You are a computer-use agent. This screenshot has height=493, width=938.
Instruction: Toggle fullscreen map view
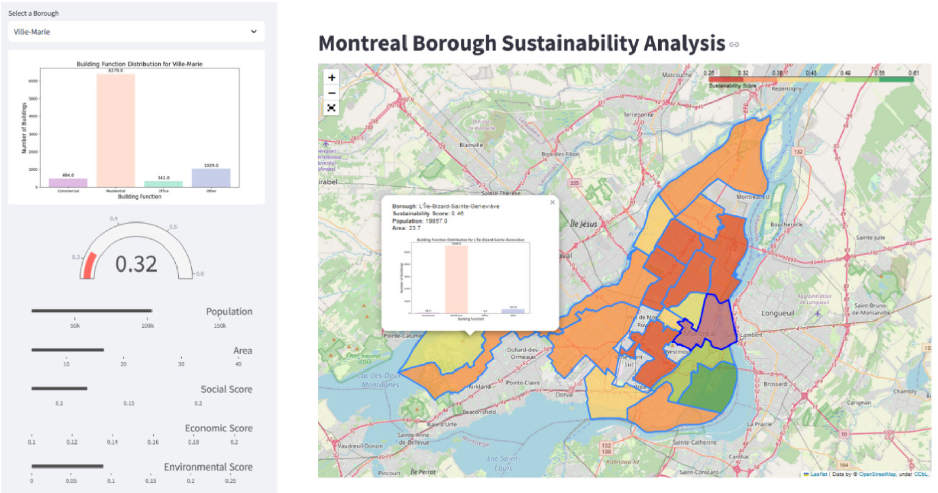pos(332,108)
